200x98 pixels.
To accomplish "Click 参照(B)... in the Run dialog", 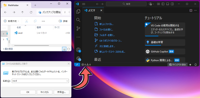I will point(61,92).
